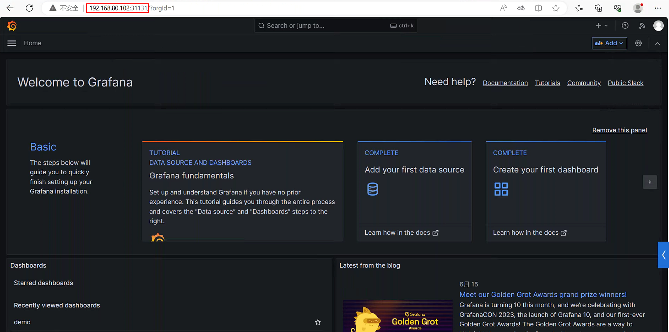This screenshot has height=332, width=669.
Task: Open the Add dropdown button
Action: tap(609, 43)
